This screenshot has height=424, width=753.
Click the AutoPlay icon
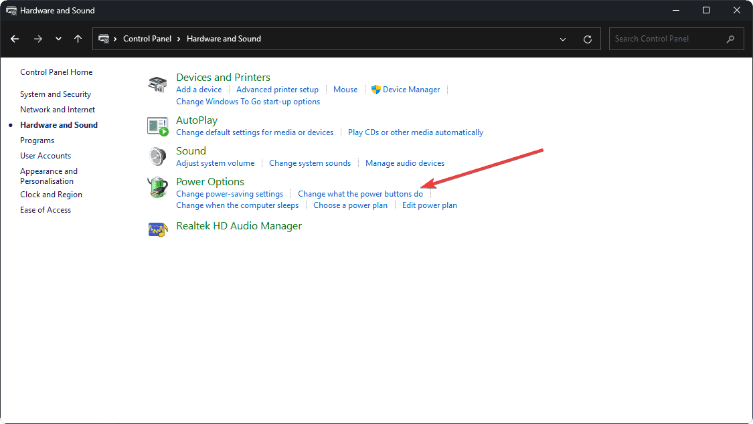[x=158, y=125]
